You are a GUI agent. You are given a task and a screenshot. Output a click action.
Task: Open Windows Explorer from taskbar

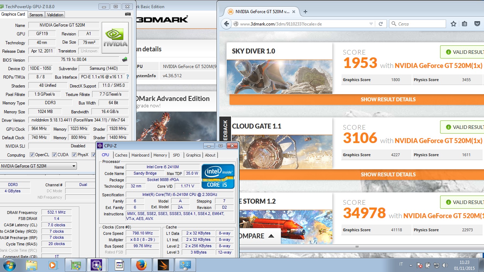coord(32,265)
